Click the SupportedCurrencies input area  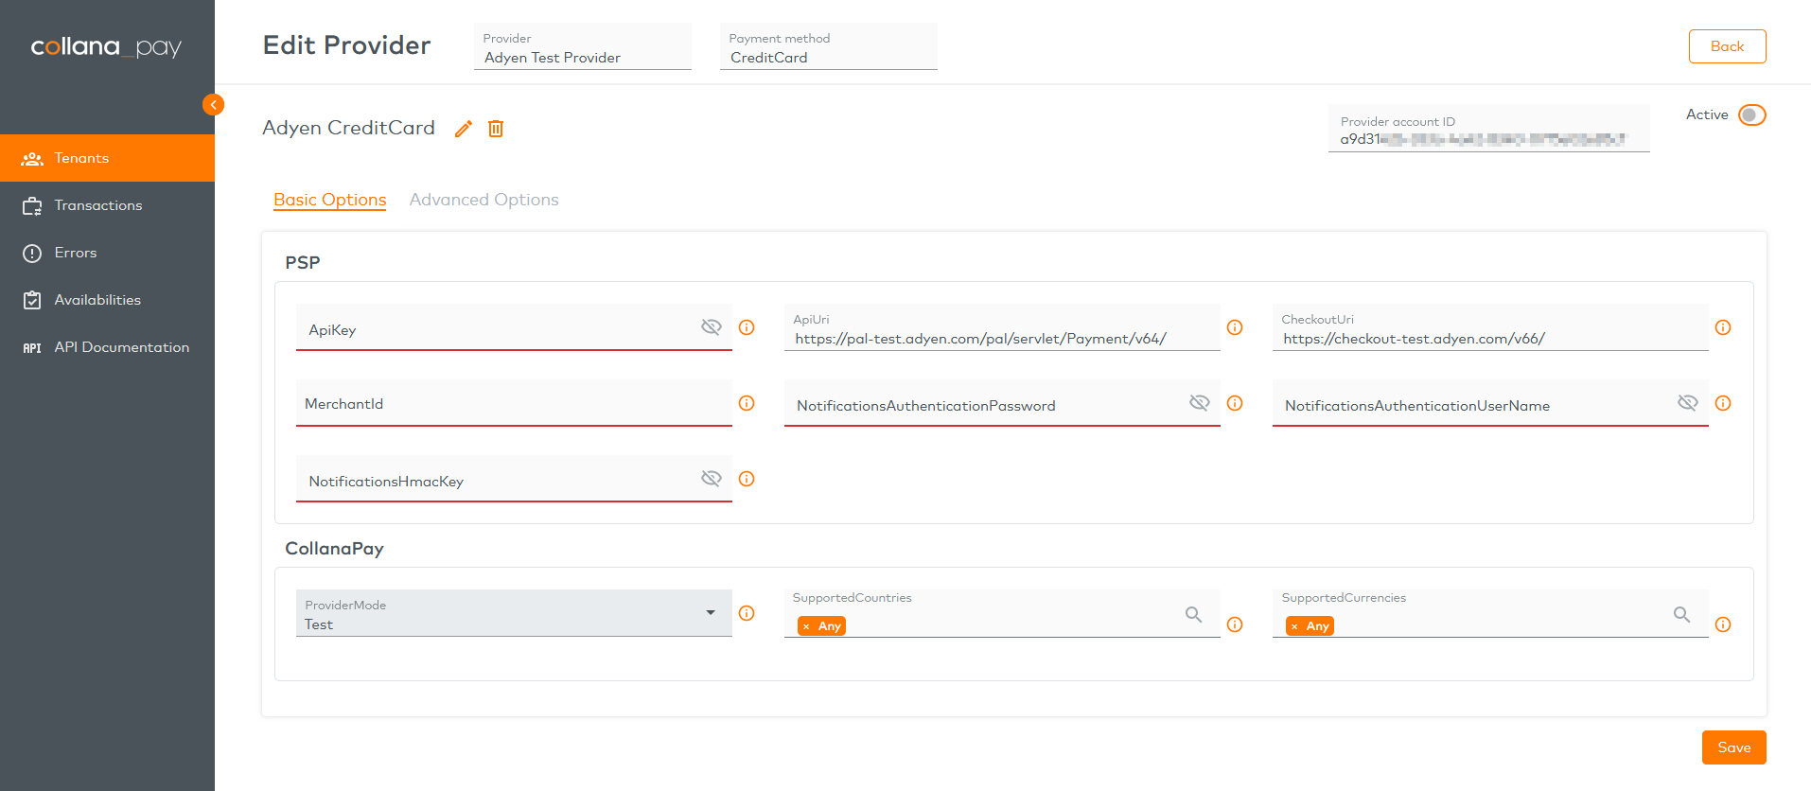pyautogui.click(x=1490, y=613)
